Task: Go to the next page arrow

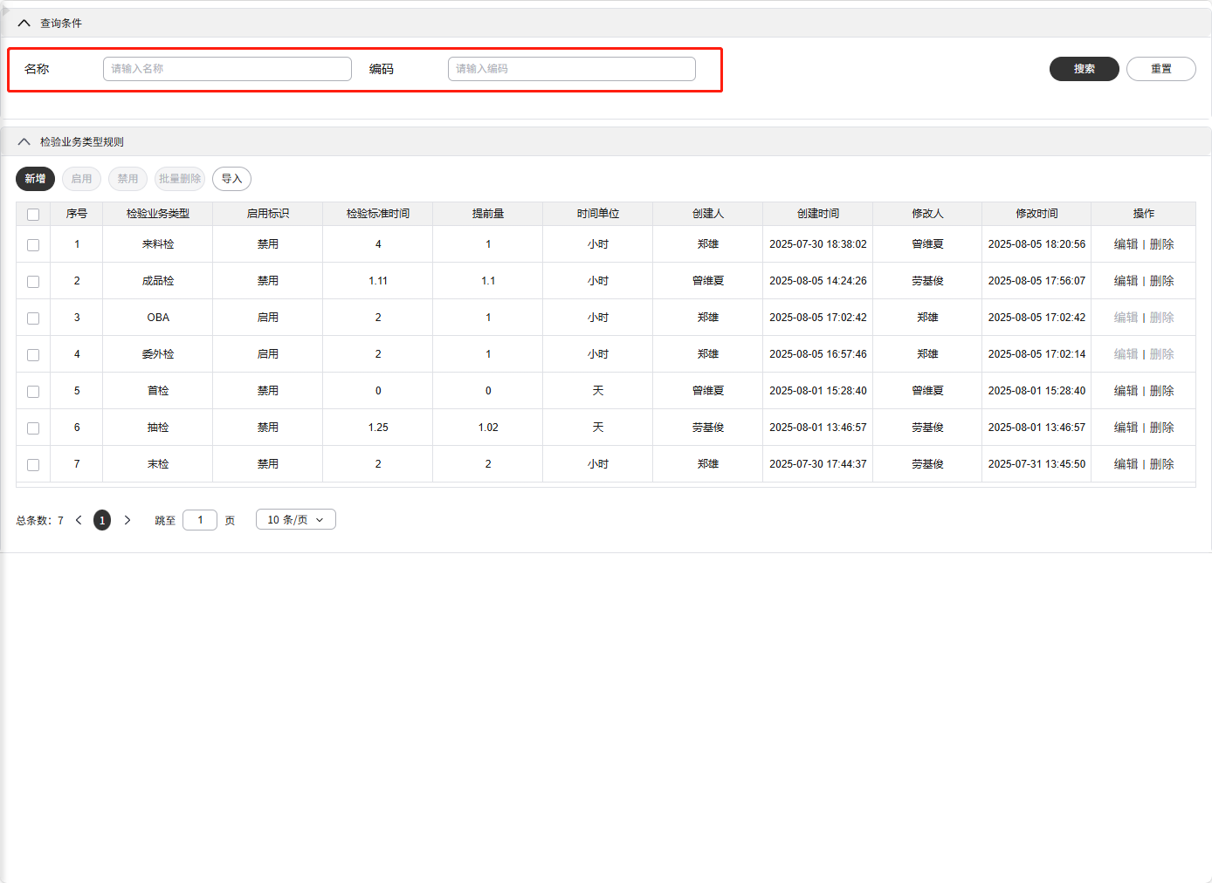Action: 127,520
